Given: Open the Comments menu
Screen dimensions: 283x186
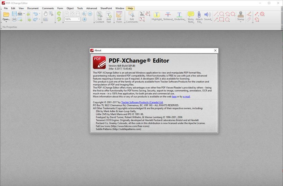Looking at the screenshot, I should 48,8.
